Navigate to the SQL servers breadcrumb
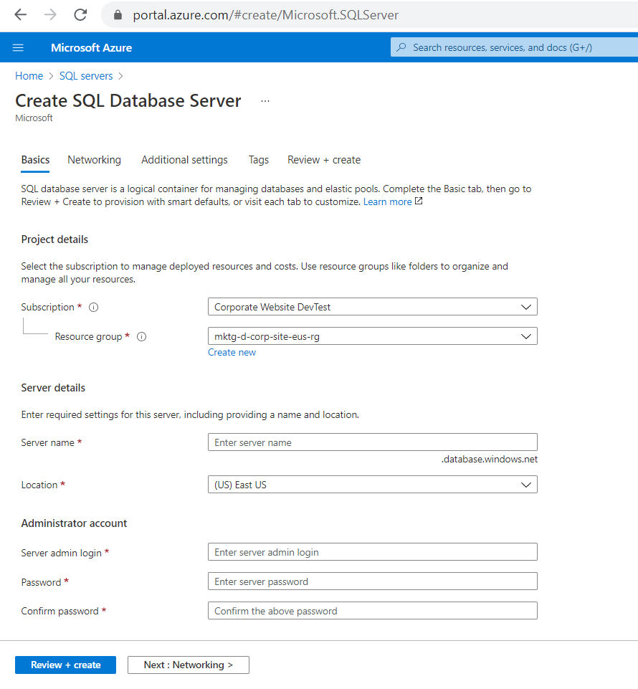The image size is (638, 689). pyautogui.click(x=86, y=75)
